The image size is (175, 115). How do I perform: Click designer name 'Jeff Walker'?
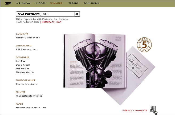coord(22,69)
